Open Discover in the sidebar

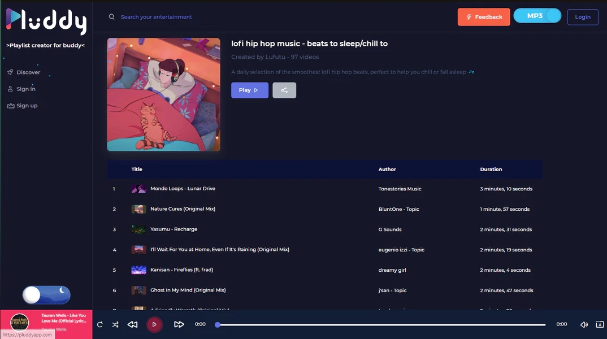pyautogui.click(x=28, y=72)
